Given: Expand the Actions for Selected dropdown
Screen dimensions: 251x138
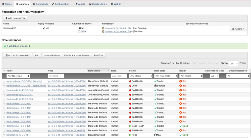Looking at the screenshot, I should point(18,55).
